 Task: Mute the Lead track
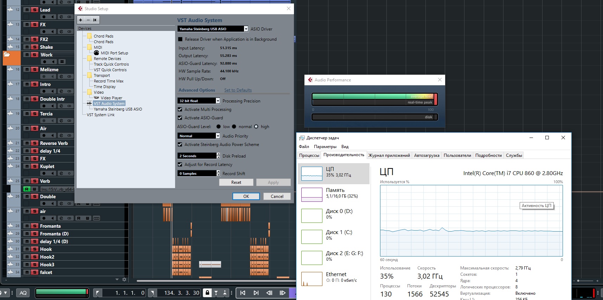click(27, 10)
